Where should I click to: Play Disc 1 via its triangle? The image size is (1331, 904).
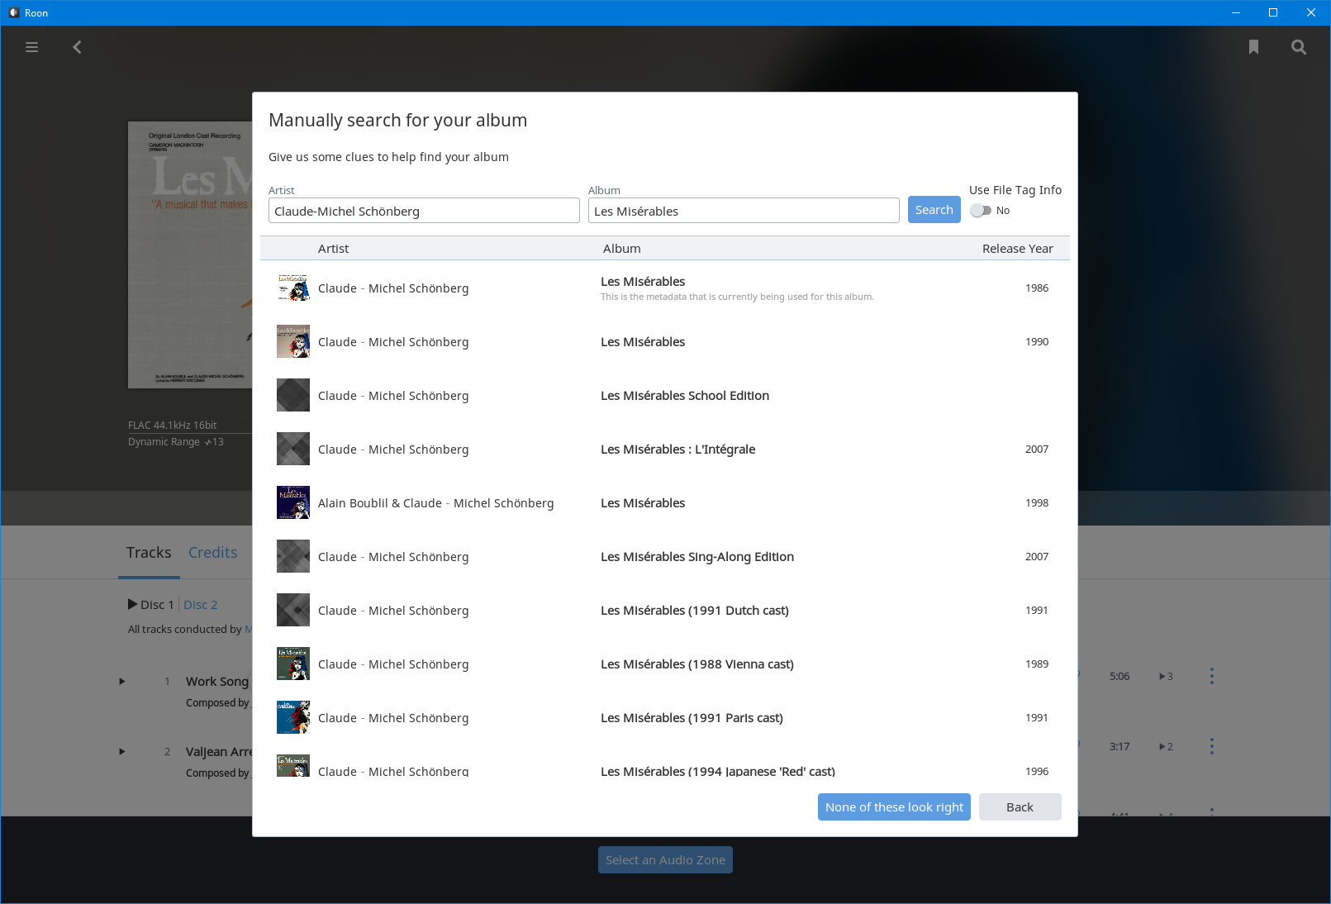coord(133,604)
